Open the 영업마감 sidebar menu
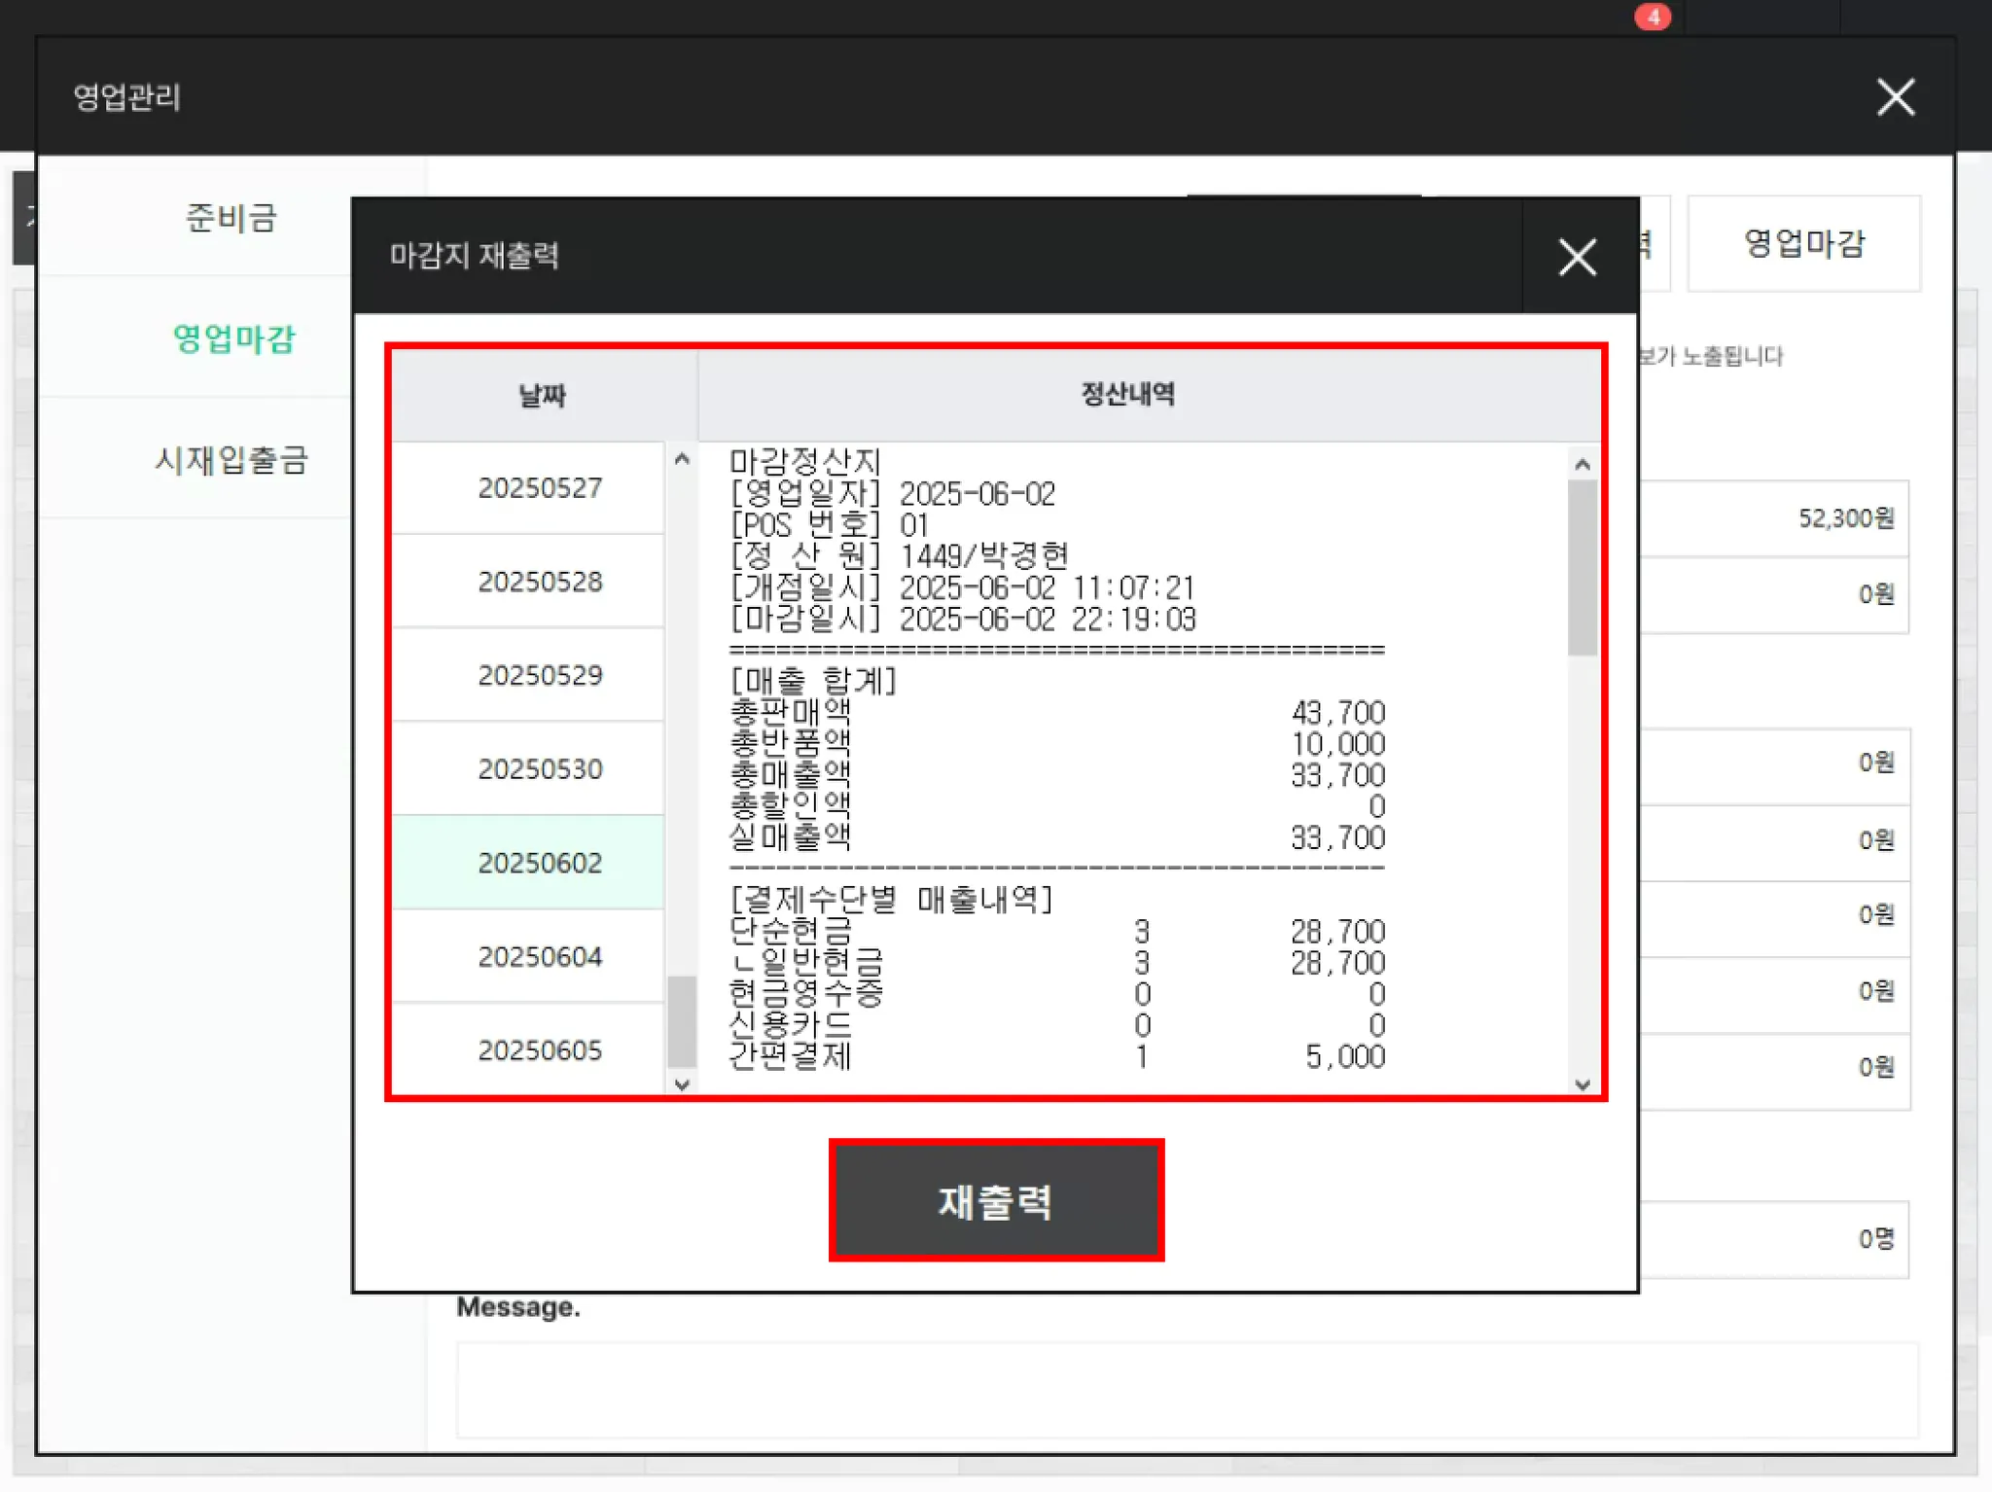Screen dimensions: 1992x1492 [x=233, y=338]
